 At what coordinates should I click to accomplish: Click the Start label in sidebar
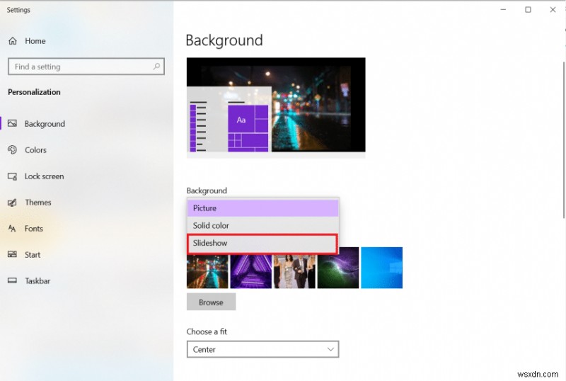(x=33, y=255)
